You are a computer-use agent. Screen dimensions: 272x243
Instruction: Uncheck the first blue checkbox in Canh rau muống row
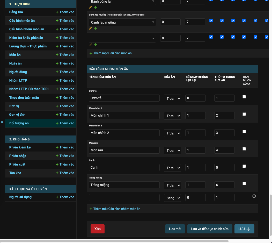coord(211,20)
